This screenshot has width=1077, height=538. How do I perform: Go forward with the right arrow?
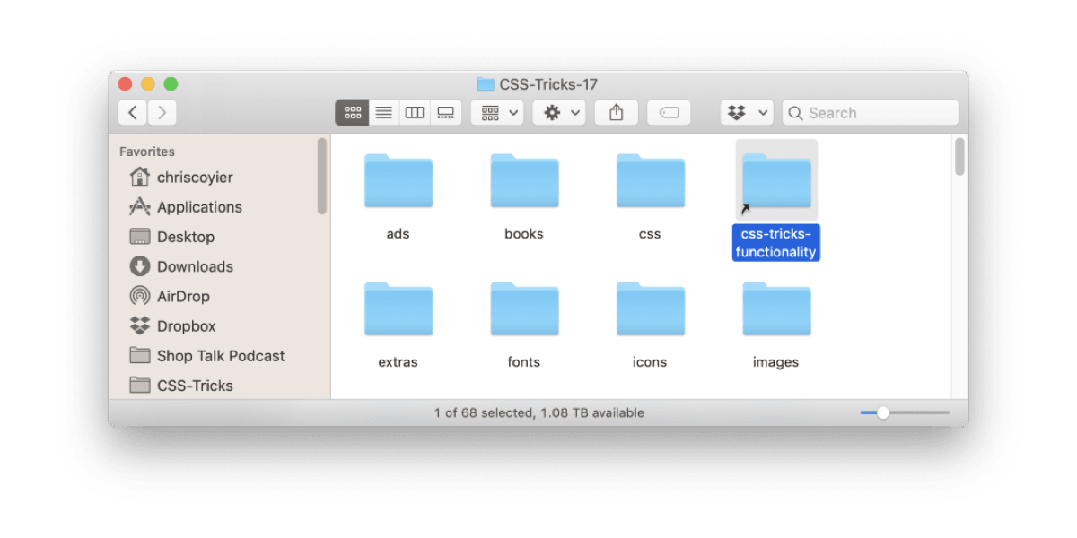162,113
